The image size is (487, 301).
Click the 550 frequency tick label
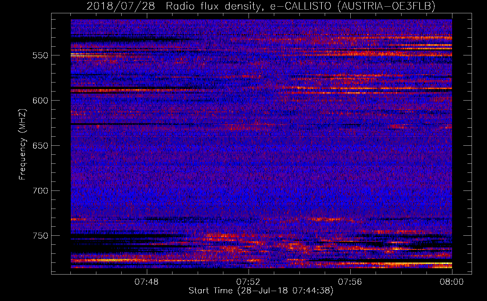40,55
